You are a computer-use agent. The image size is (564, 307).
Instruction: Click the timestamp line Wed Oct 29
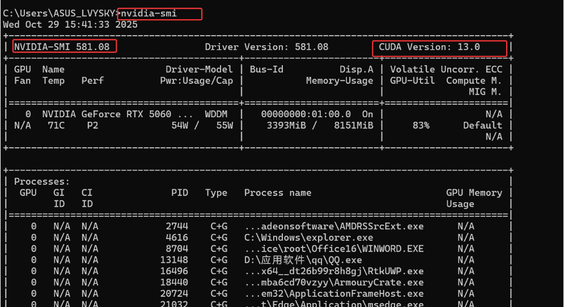click(70, 24)
